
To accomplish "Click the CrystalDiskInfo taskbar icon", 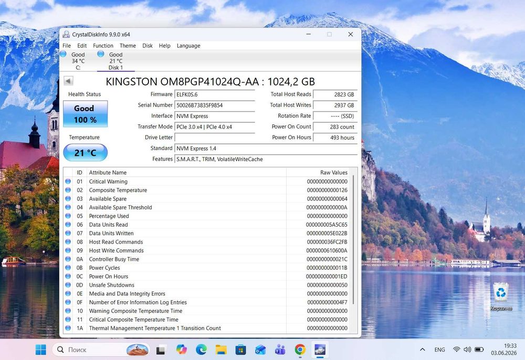I will [x=320, y=350].
